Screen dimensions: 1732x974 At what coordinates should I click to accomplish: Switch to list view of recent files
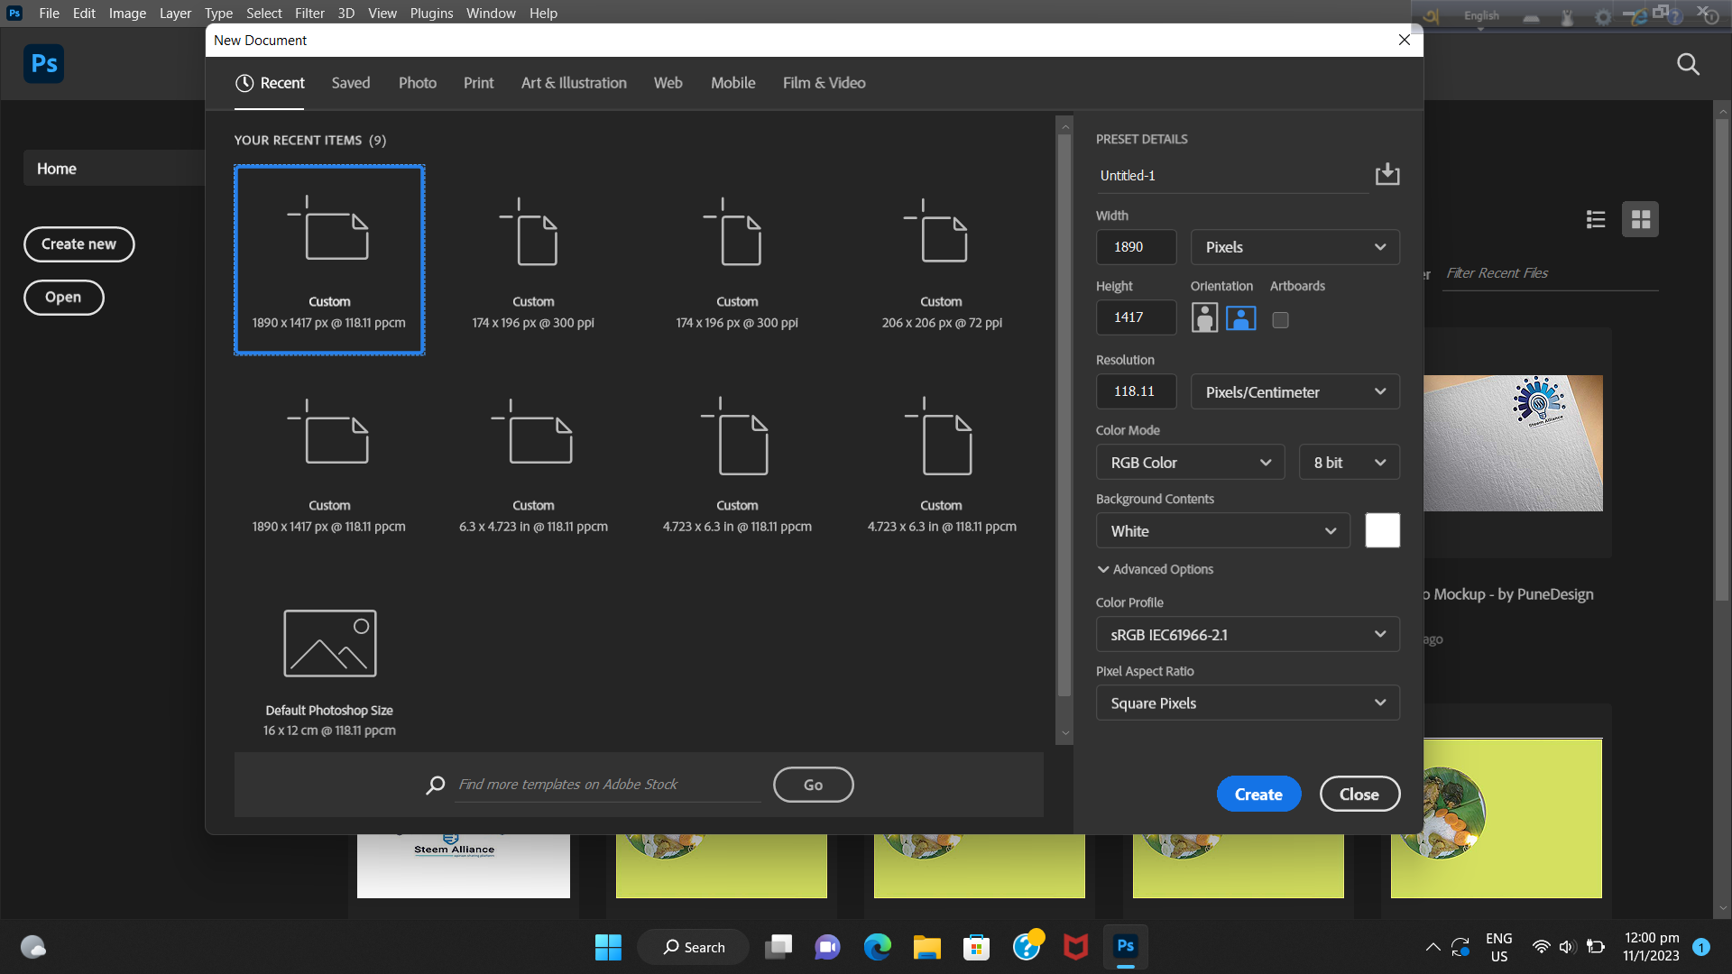[1596, 219]
